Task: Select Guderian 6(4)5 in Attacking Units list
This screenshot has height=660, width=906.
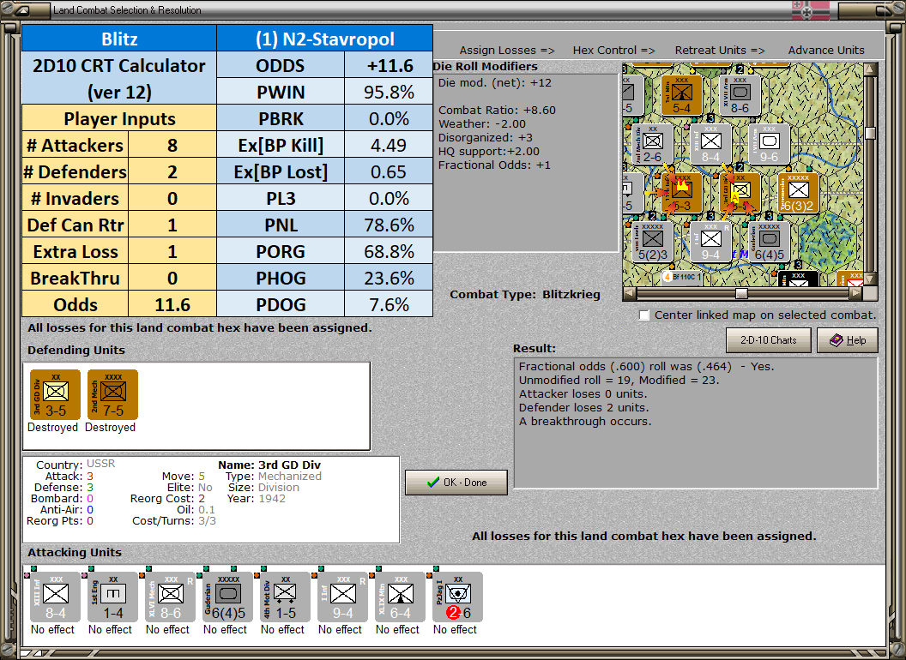Action: 227,597
